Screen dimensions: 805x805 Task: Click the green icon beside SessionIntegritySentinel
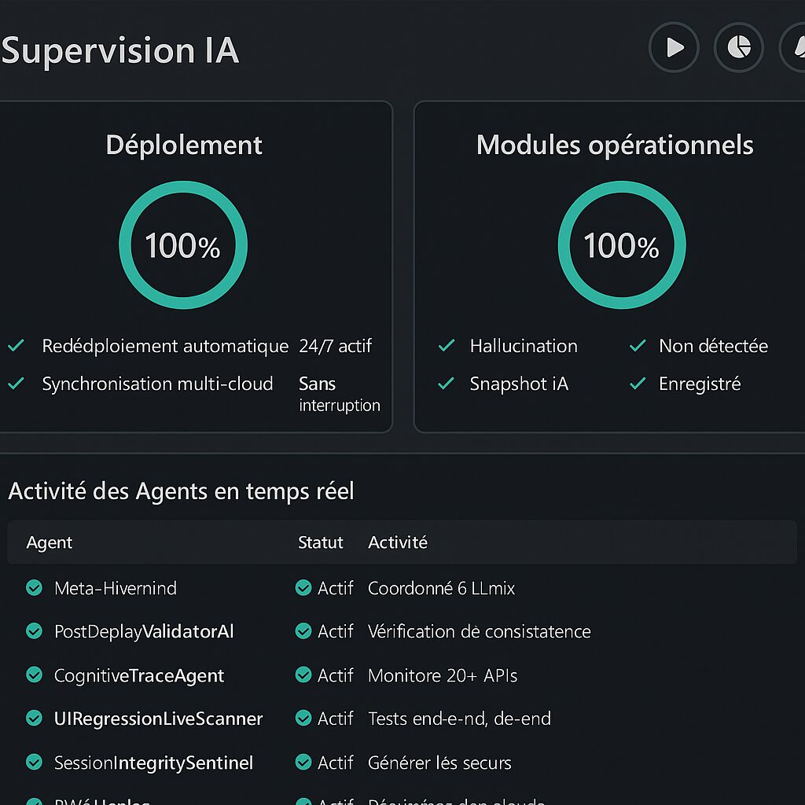(34, 763)
